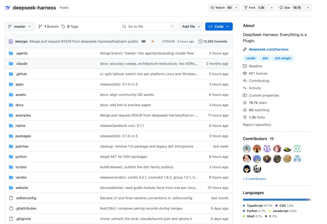327x224 pixels.
Task: Open the Contributors heading link
Action: click(x=255, y=139)
